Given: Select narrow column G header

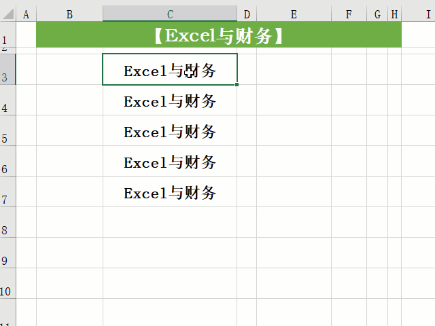Looking at the screenshot, I should [377, 14].
